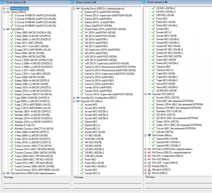Select Terracan NECv2
The image size is (212, 193).
coord(165,70)
